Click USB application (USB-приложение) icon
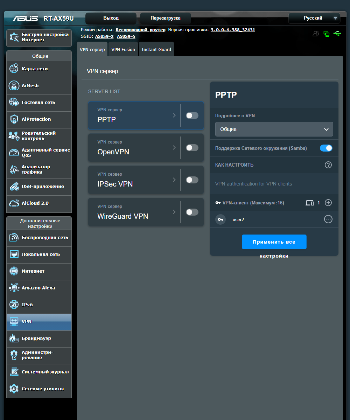This screenshot has width=350, height=420. 14,187
